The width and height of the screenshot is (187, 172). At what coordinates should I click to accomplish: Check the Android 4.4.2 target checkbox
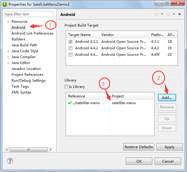[70, 48]
